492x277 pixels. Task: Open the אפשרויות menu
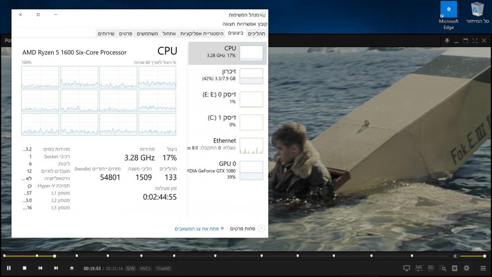tap(246, 24)
